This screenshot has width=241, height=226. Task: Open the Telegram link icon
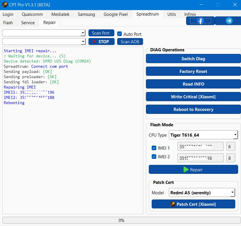coord(229,21)
